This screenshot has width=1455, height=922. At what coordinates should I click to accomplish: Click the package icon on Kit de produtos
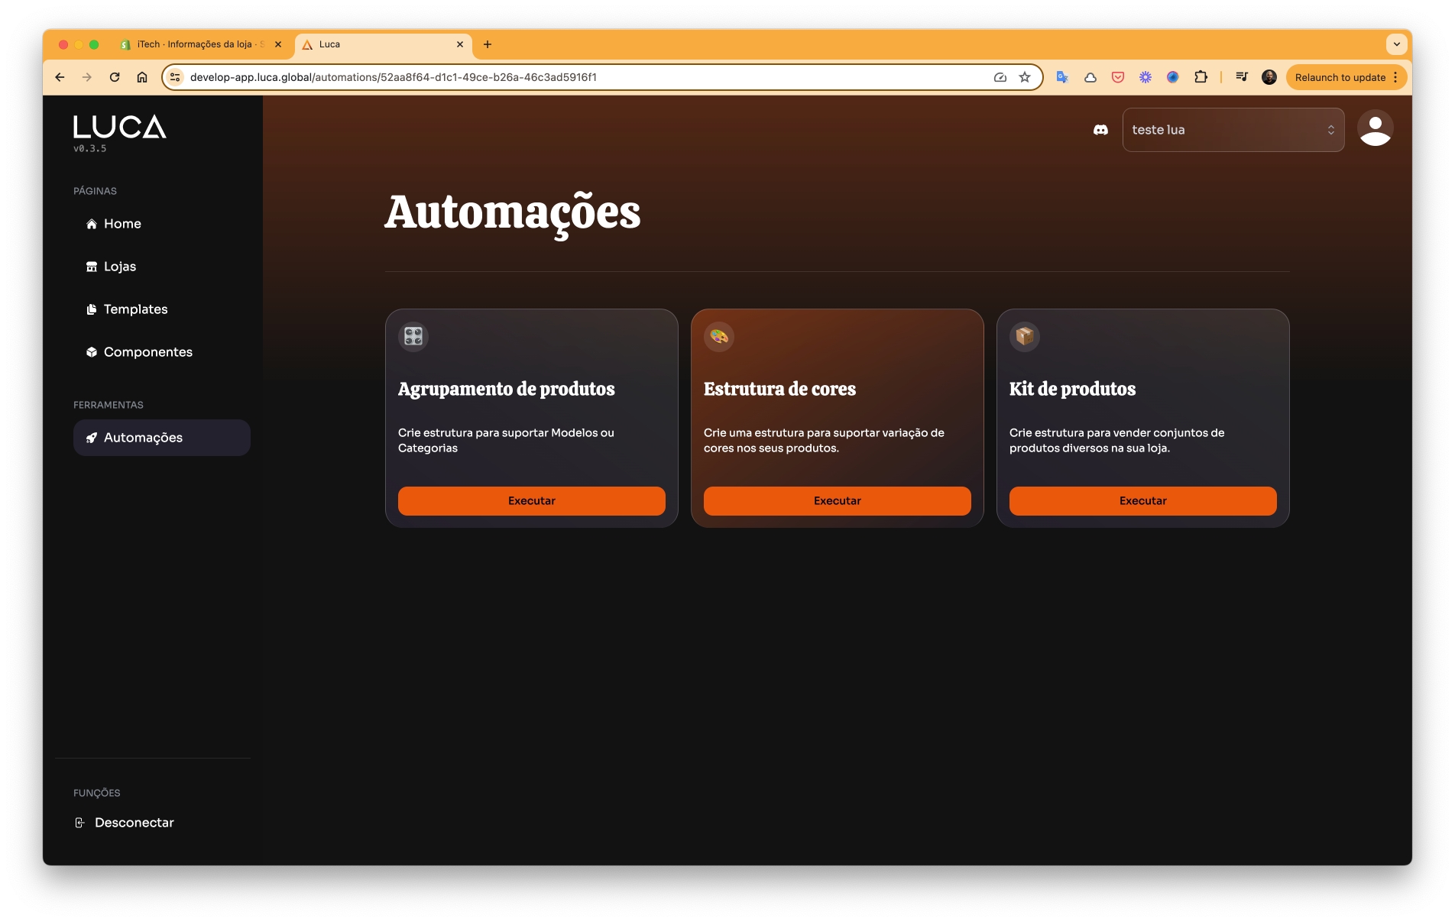[x=1025, y=336]
